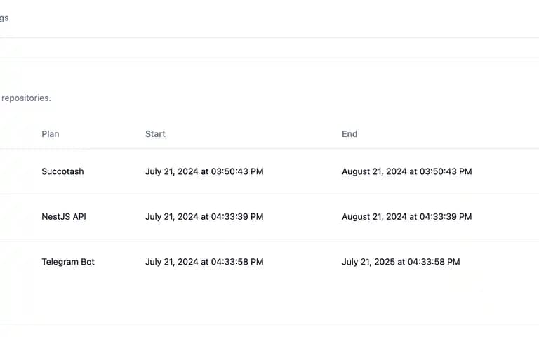Image resolution: width=539 pixels, height=337 pixels.
Task: Open the NestJS API plan entry
Action: pyautogui.click(x=64, y=217)
